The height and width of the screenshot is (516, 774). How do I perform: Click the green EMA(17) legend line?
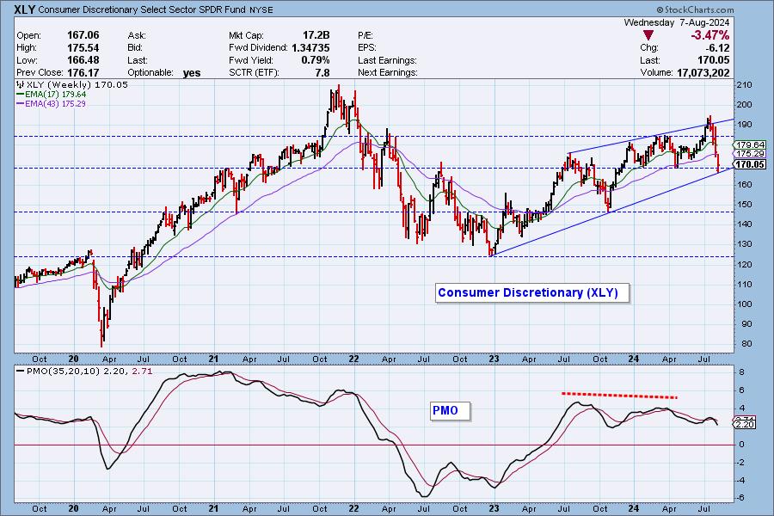[21, 95]
